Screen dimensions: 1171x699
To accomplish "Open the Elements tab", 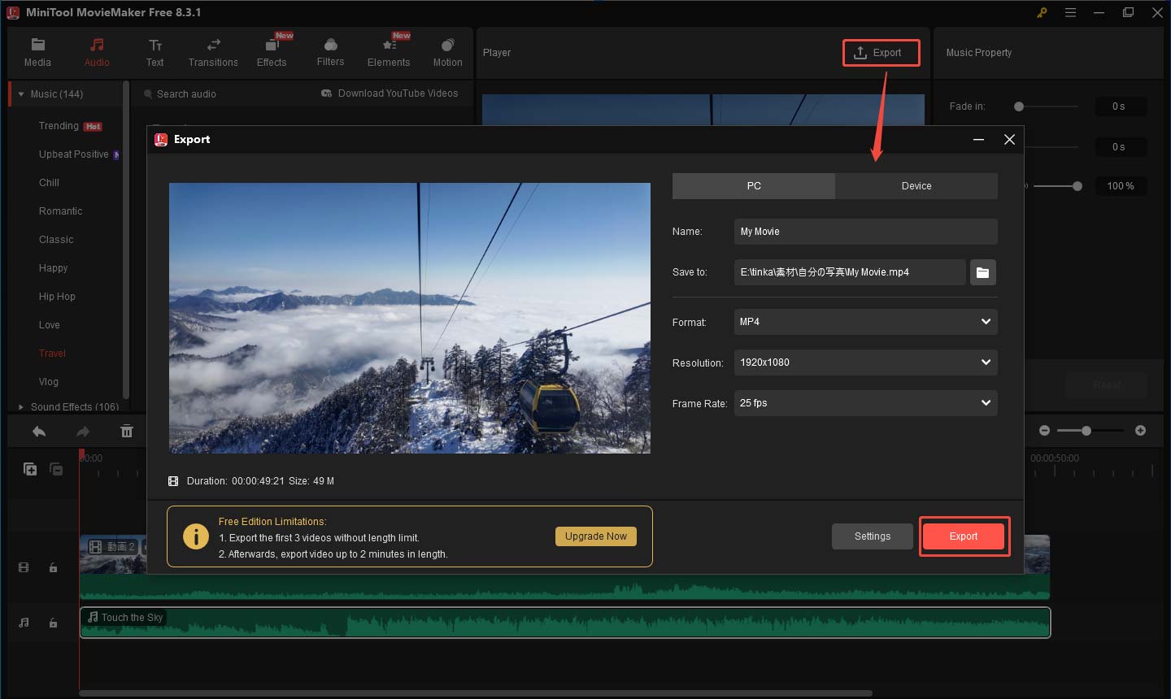I will coord(389,52).
